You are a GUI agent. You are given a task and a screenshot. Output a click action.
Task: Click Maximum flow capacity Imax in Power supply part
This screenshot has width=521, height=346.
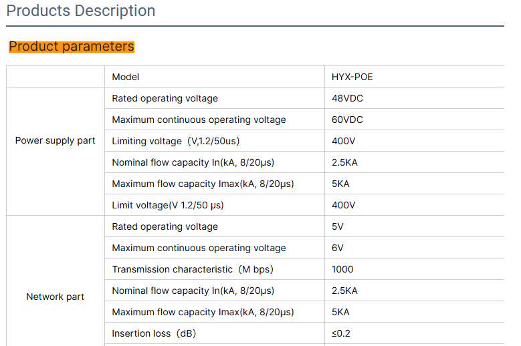point(203,184)
